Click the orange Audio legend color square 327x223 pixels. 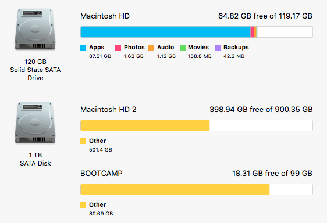click(151, 48)
